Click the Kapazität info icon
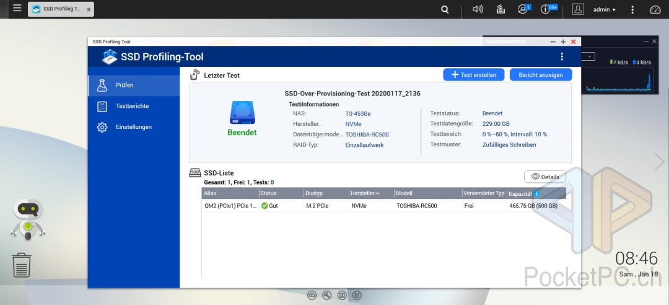The height and width of the screenshot is (305, 669). pos(536,193)
